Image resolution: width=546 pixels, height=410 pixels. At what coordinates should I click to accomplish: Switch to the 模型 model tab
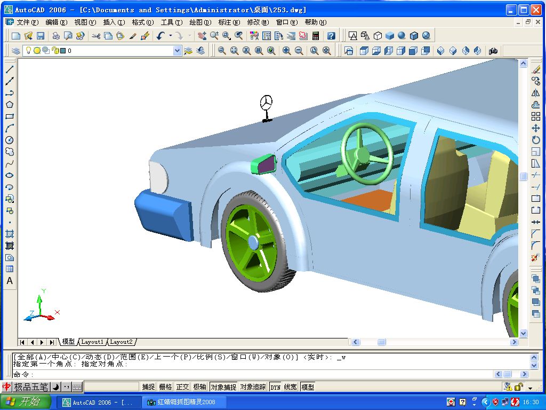(x=68, y=342)
